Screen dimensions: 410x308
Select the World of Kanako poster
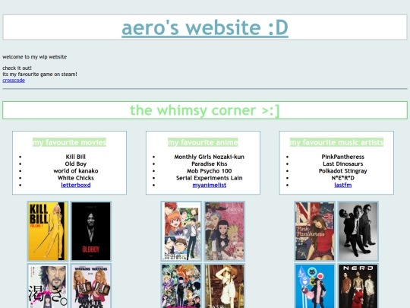tap(48, 286)
